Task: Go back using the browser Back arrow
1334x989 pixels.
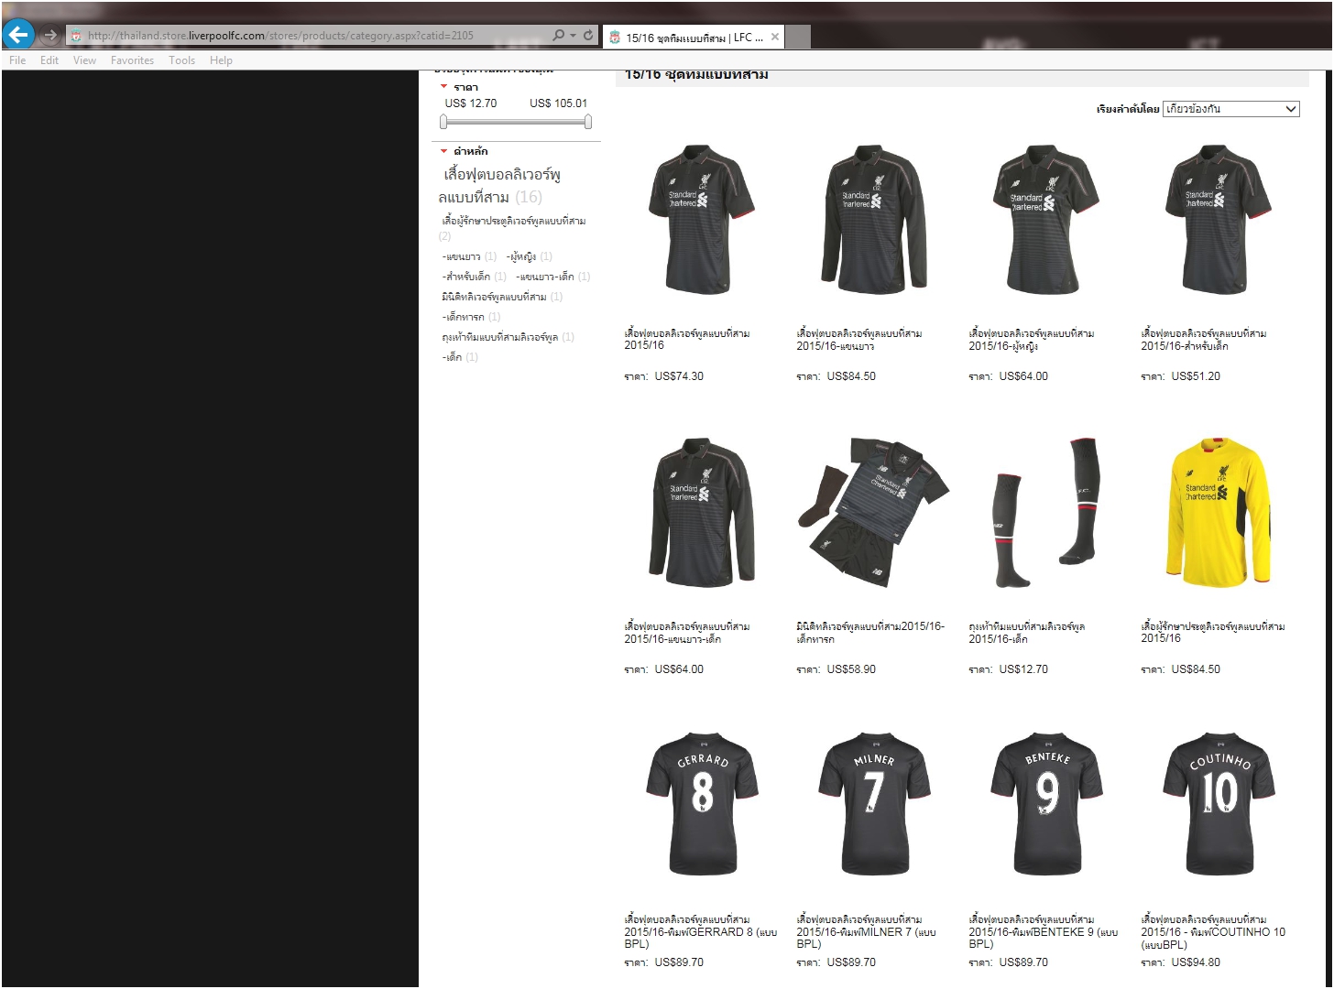Action: (18, 35)
